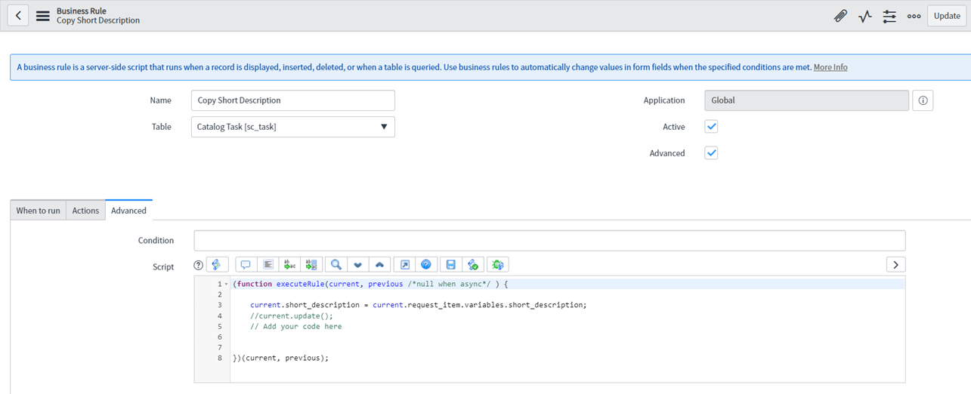
Task: Click the '// Add your code here' line
Action: (295, 327)
